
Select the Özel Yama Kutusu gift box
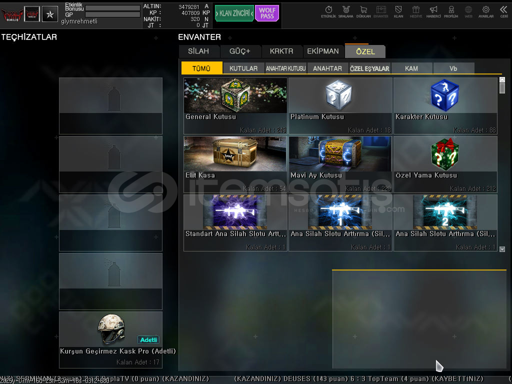445,164
